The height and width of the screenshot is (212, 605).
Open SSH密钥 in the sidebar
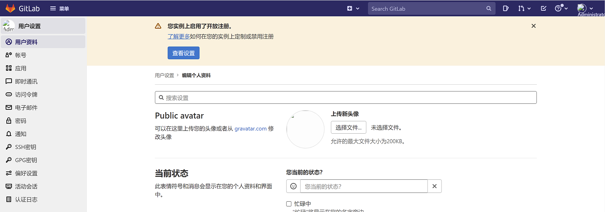tap(26, 147)
